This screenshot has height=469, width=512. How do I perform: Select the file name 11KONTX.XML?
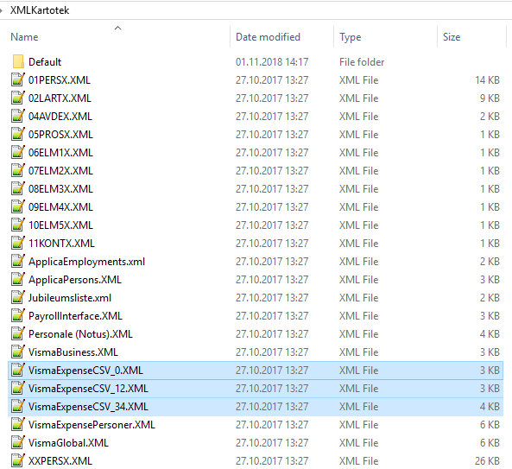point(61,244)
